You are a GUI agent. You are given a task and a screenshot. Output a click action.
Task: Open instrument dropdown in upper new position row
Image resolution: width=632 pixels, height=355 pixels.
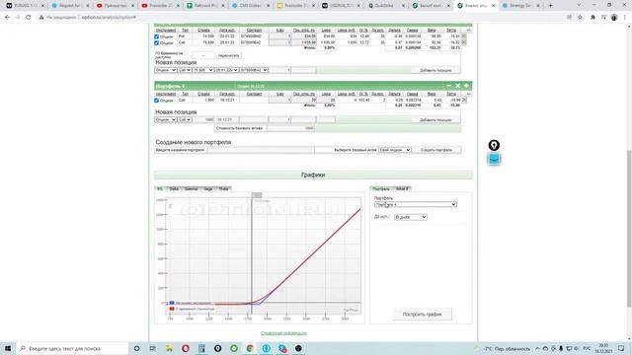click(166, 70)
